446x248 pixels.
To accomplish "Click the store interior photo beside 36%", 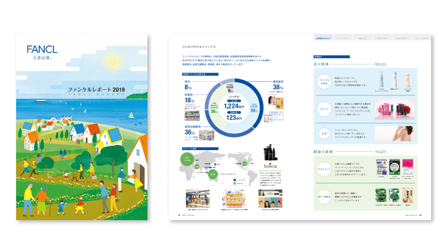I will [x=206, y=135].
